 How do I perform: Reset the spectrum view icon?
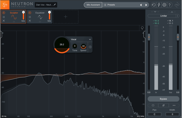(142, 28)
